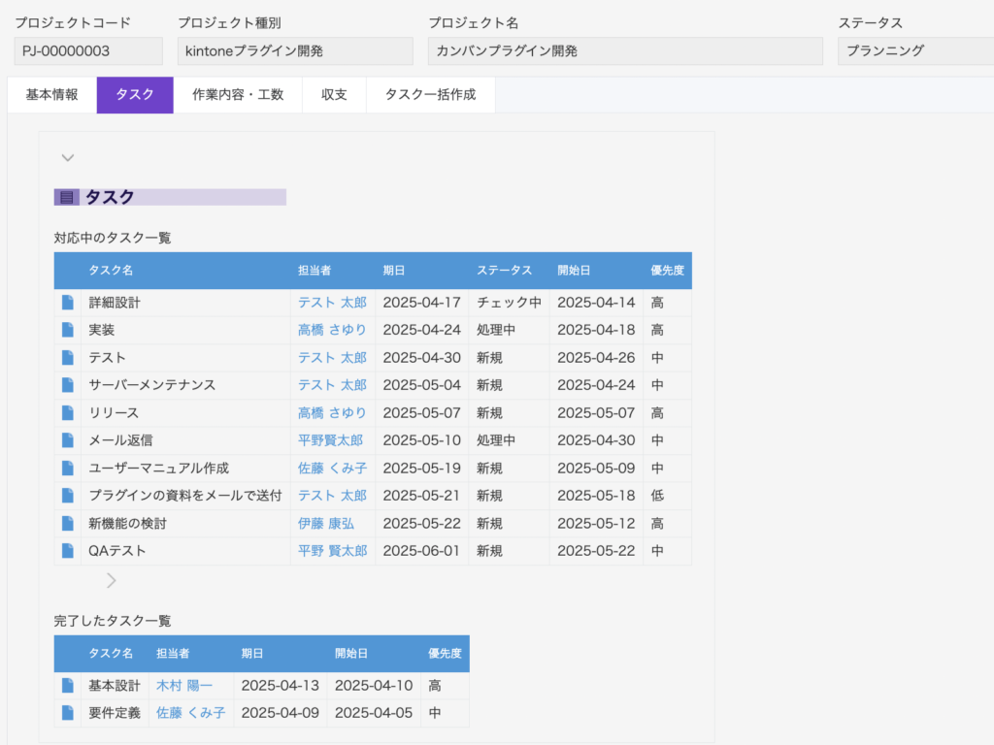
Task: Click 担当者 header in completed tasks table
Action: [173, 653]
